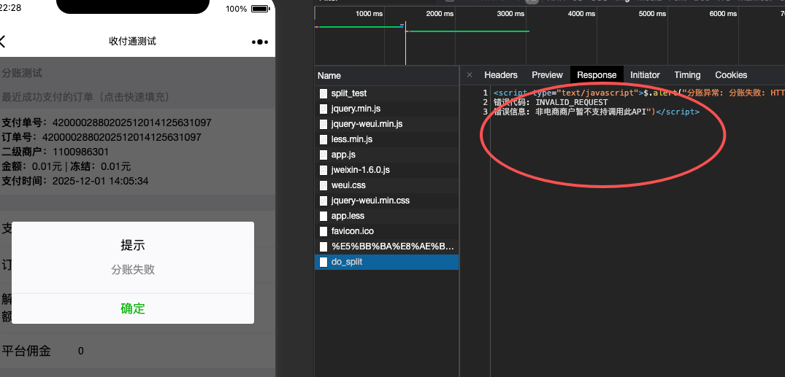Image resolution: width=785 pixels, height=377 pixels.
Task: Click the 确定 button in the dialog
Action: coord(133,308)
